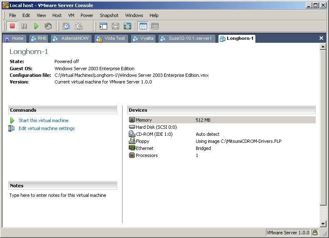Switch to the Vista Test tab
The image size is (329, 238).
click(x=111, y=38)
